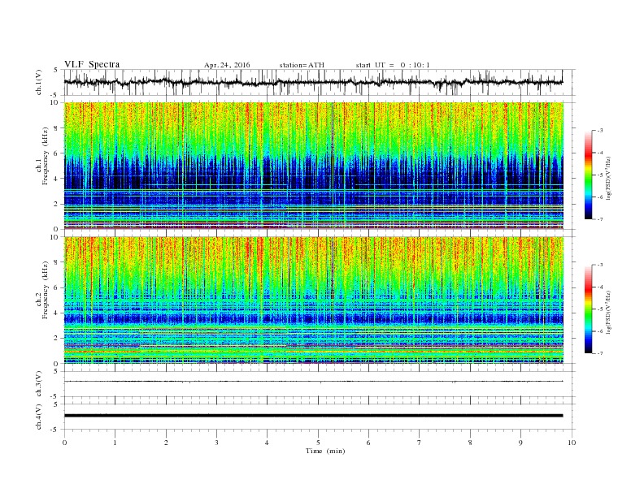Click the "6" kHz tick of ch.2 spectrogram
Screen dimensions: 644x497
click(57, 287)
